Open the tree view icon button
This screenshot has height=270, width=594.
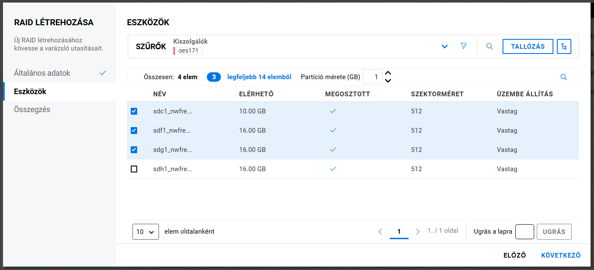564,46
